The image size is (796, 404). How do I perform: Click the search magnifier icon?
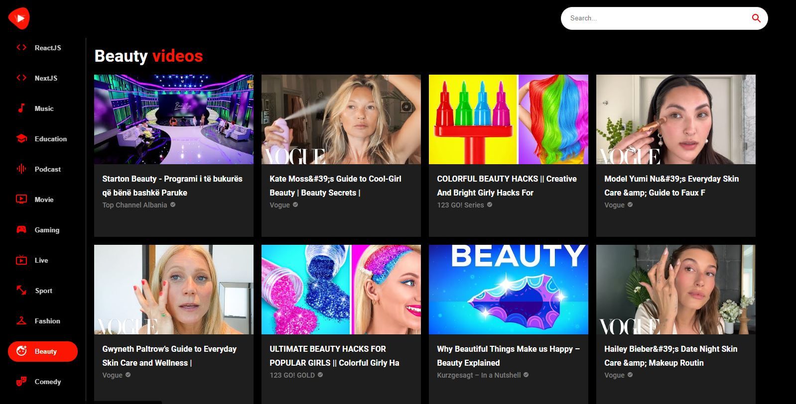[x=756, y=18]
